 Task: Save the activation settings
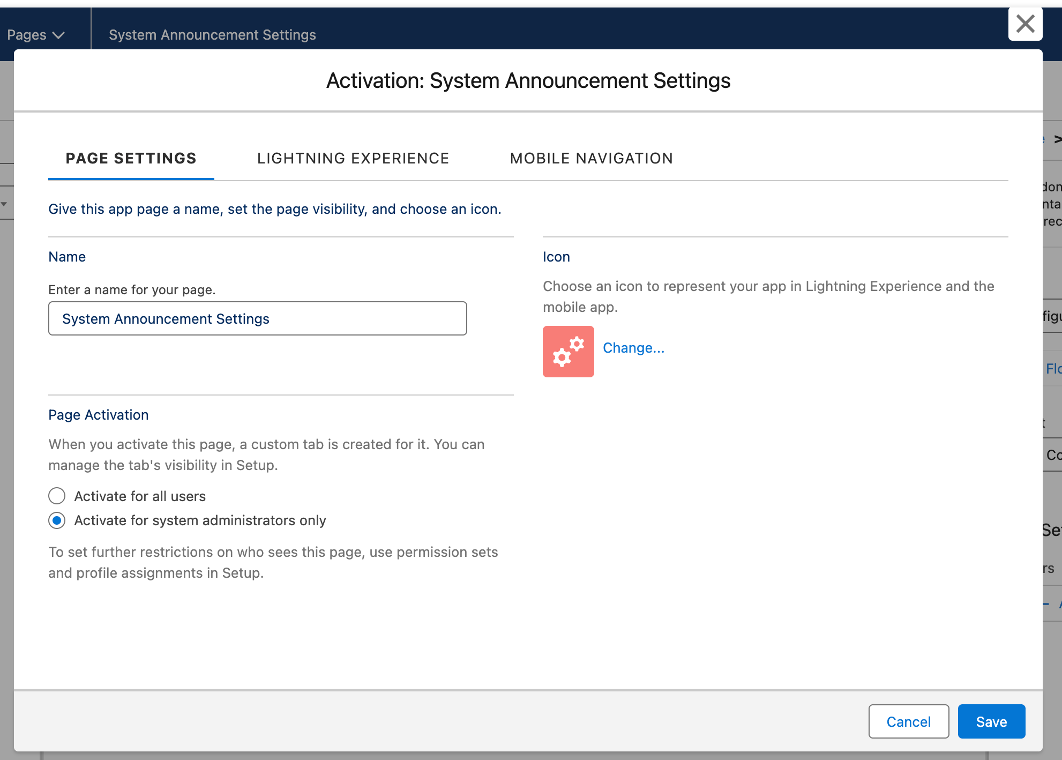(991, 721)
